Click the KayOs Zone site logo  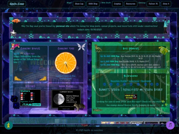coord(17,4)
